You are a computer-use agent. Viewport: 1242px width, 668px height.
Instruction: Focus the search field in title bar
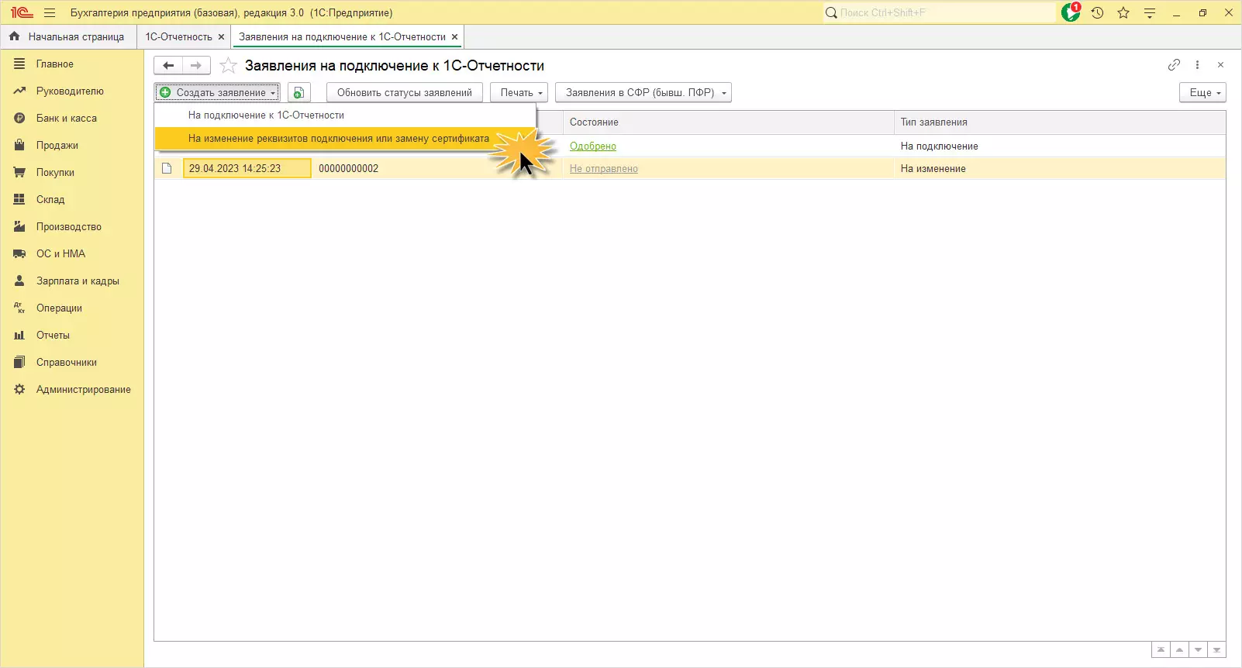tap(938, 12)
